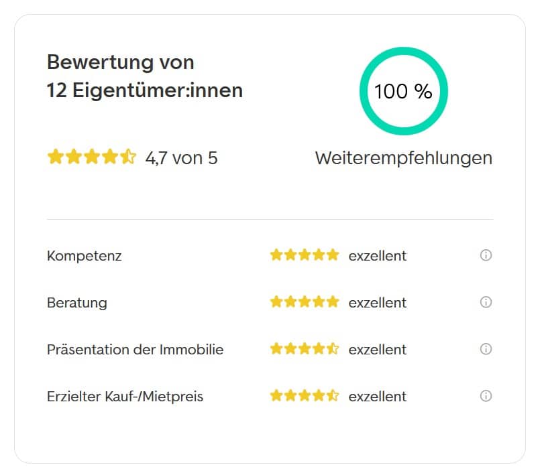Screen dimensions: 542x475
Task: Click the Beratung label
Action: 77,303
